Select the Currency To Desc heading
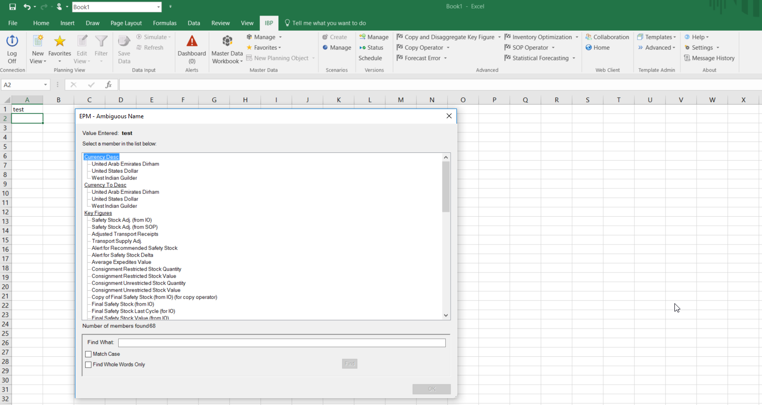This screenshot has width=762, height=405. (x=105, y=185)
